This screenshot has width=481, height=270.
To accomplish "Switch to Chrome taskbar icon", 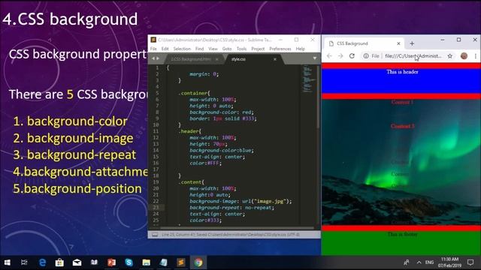I will (198, 262).
